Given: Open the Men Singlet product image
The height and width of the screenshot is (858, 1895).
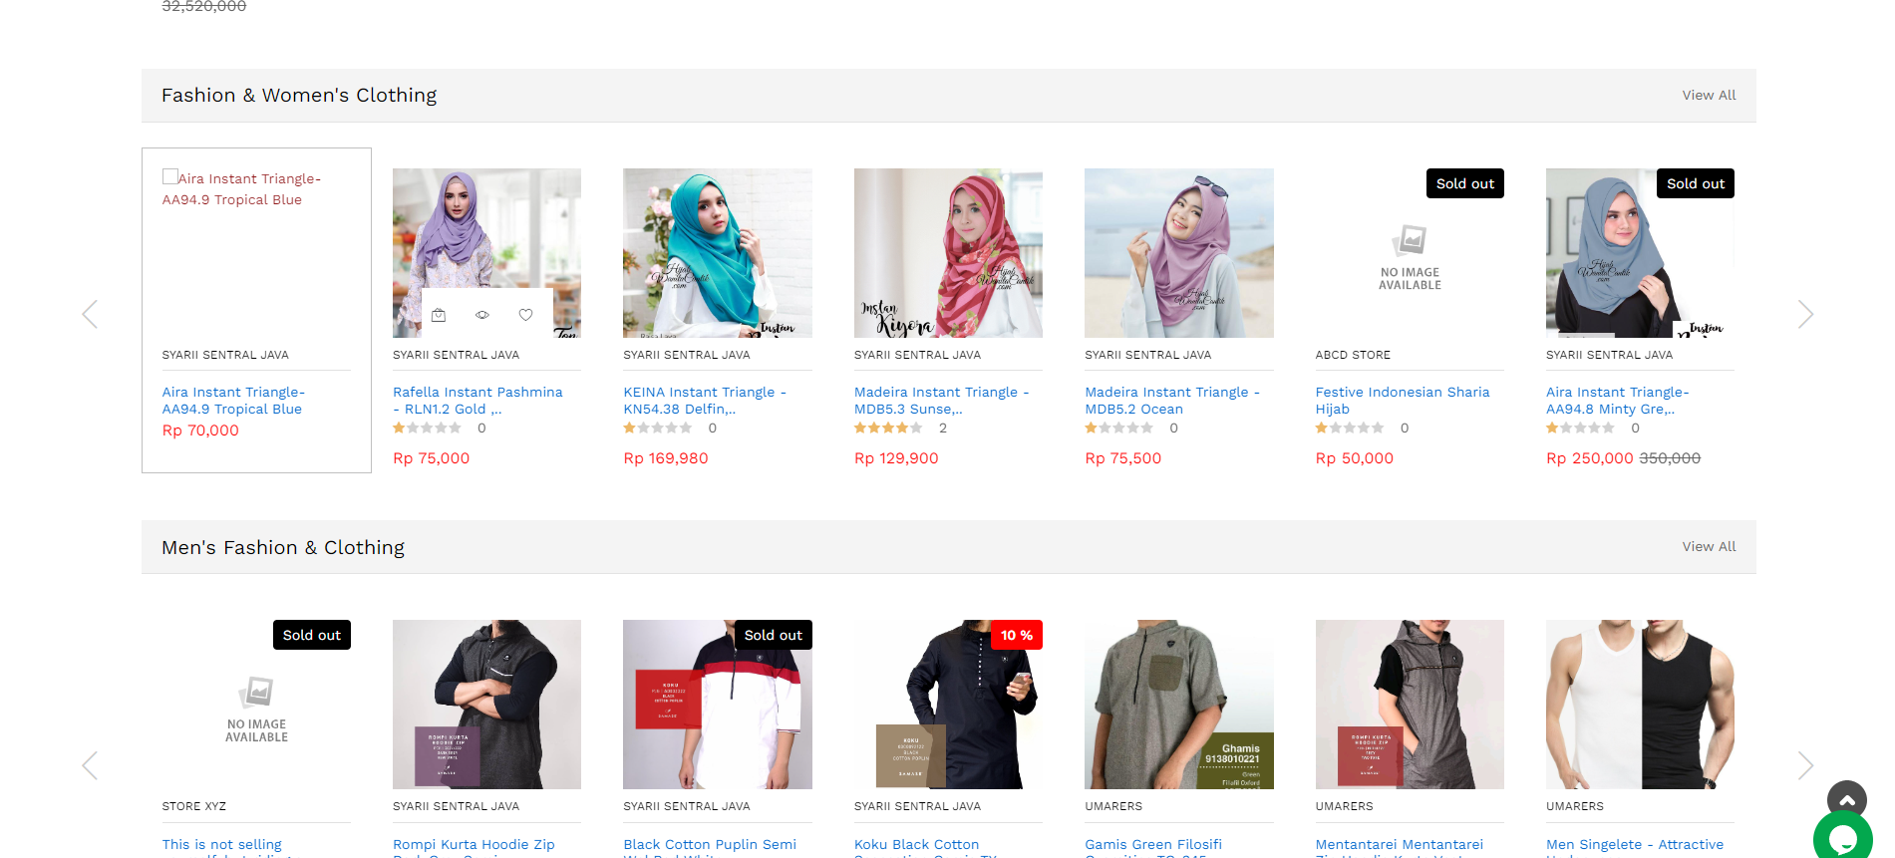Looking at the screenshot, I should pyautogui.click(x=1639, y=705).
